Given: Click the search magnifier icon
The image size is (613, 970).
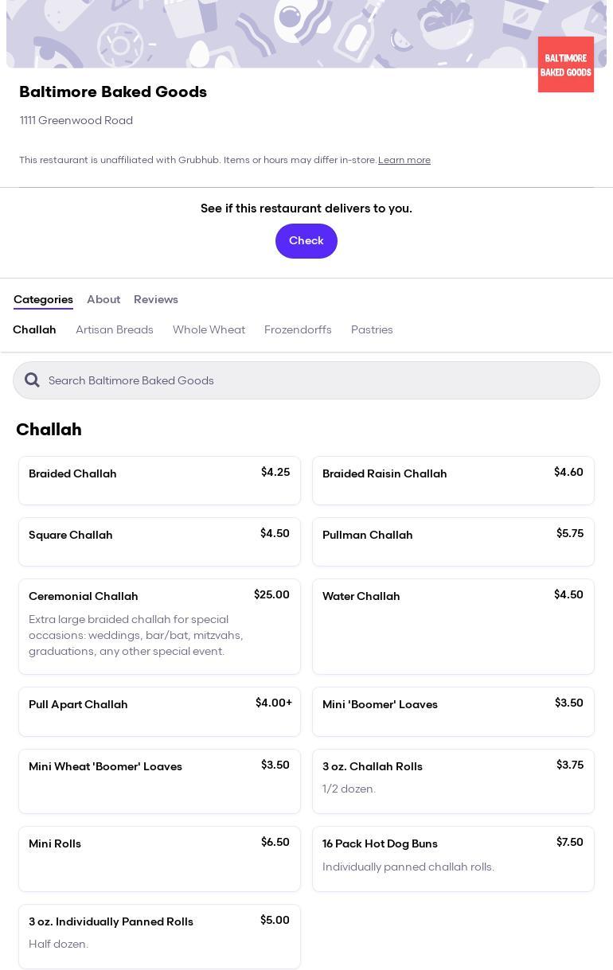Looking at the screenshot, I should [32, 380].
